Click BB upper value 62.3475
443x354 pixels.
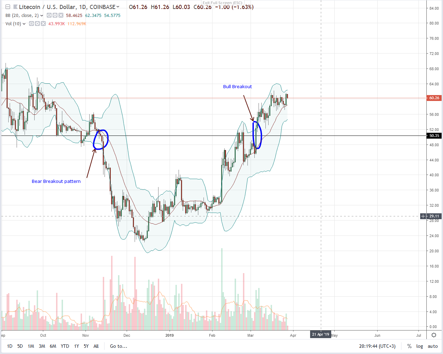pos(93,16)
